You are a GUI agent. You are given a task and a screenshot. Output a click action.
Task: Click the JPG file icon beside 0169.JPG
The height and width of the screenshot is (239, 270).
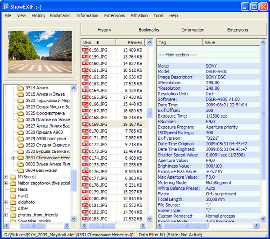point(85,124)
